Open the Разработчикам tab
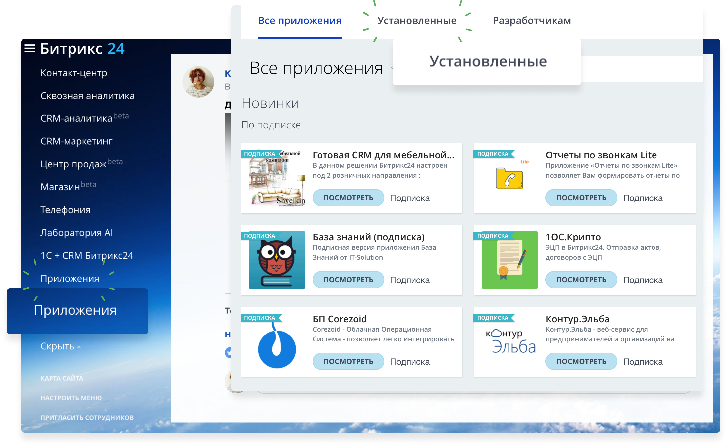The image size is (727, 446). [531, 21]
